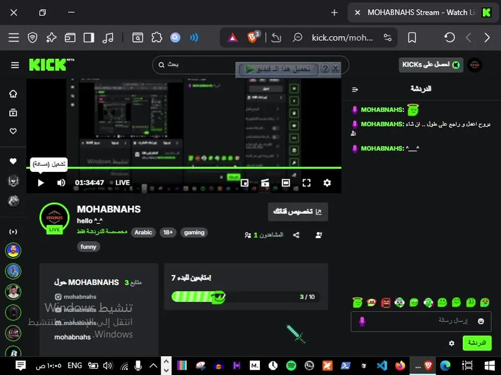Open the Windows Start menu

pyautogui.click(x=490, y=366)
